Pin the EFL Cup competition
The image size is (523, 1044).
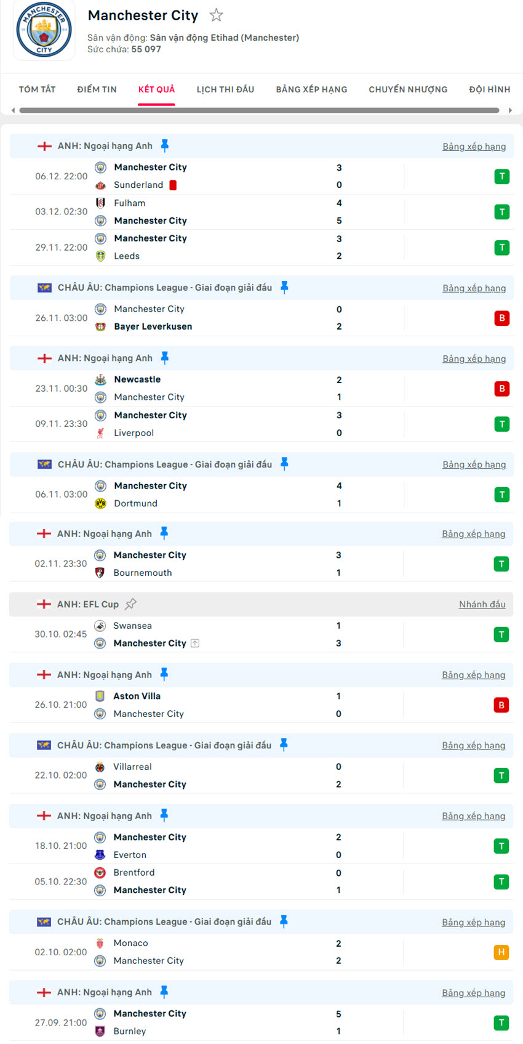130,604
